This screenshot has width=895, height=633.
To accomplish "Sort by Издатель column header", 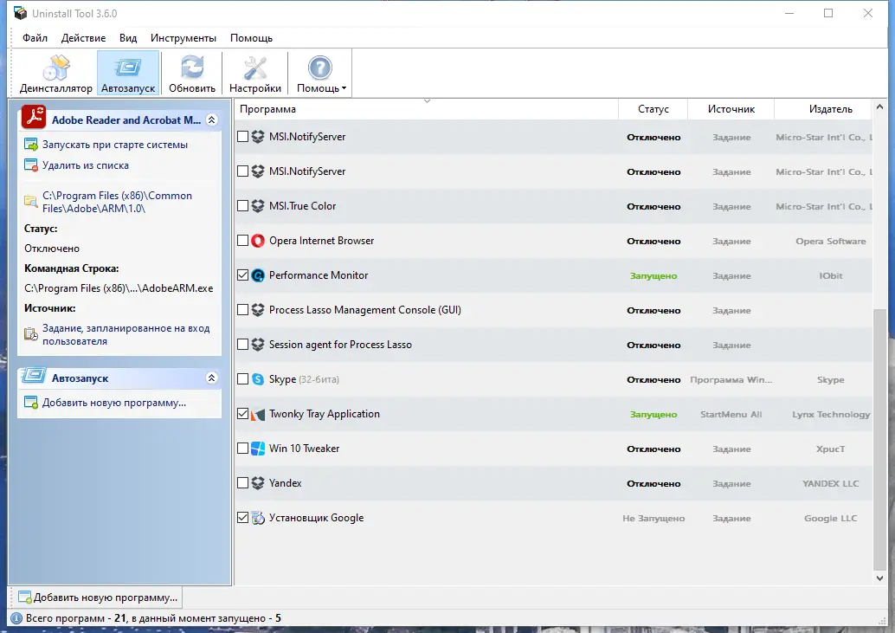I will [823, 109].
